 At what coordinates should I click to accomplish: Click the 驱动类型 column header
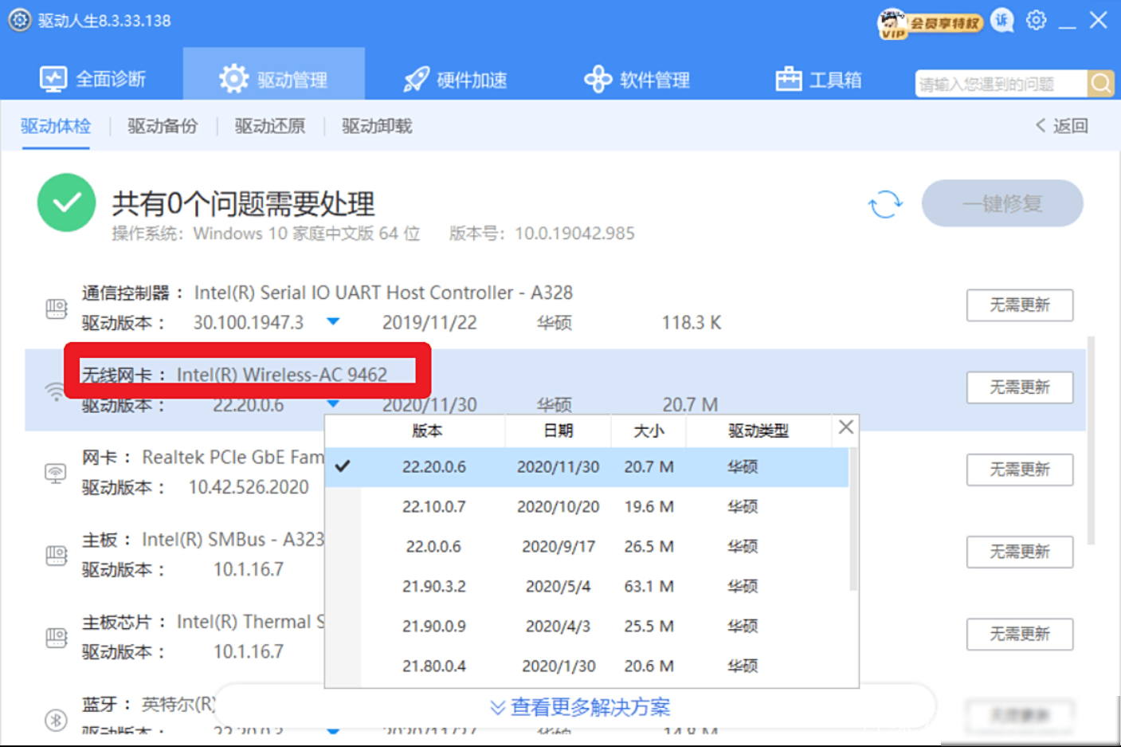pos(758,431)
